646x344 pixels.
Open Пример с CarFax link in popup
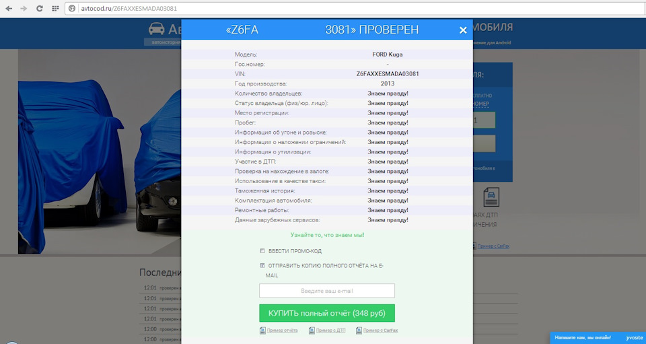[x=381, y=331]
